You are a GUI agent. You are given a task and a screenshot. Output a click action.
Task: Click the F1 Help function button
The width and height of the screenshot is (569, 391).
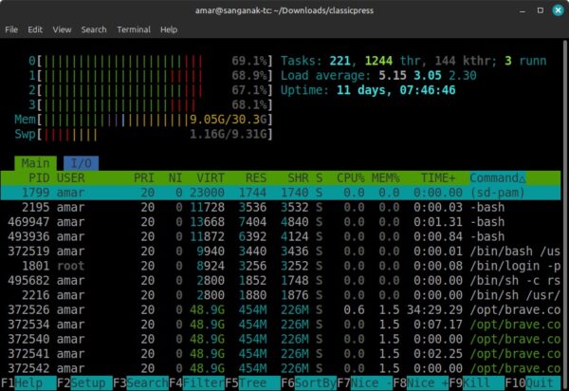pyautogui.click(x=28, y=383)
